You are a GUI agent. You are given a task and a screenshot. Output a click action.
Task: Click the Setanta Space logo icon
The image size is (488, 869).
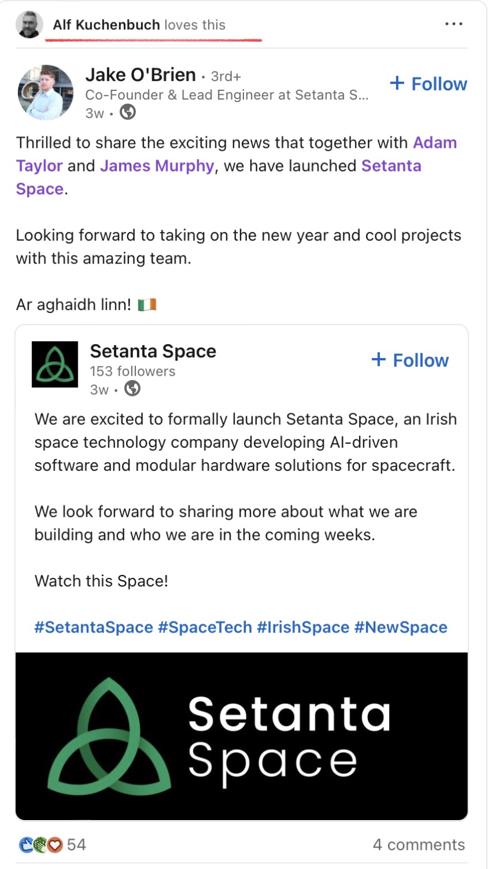point(55,364)
